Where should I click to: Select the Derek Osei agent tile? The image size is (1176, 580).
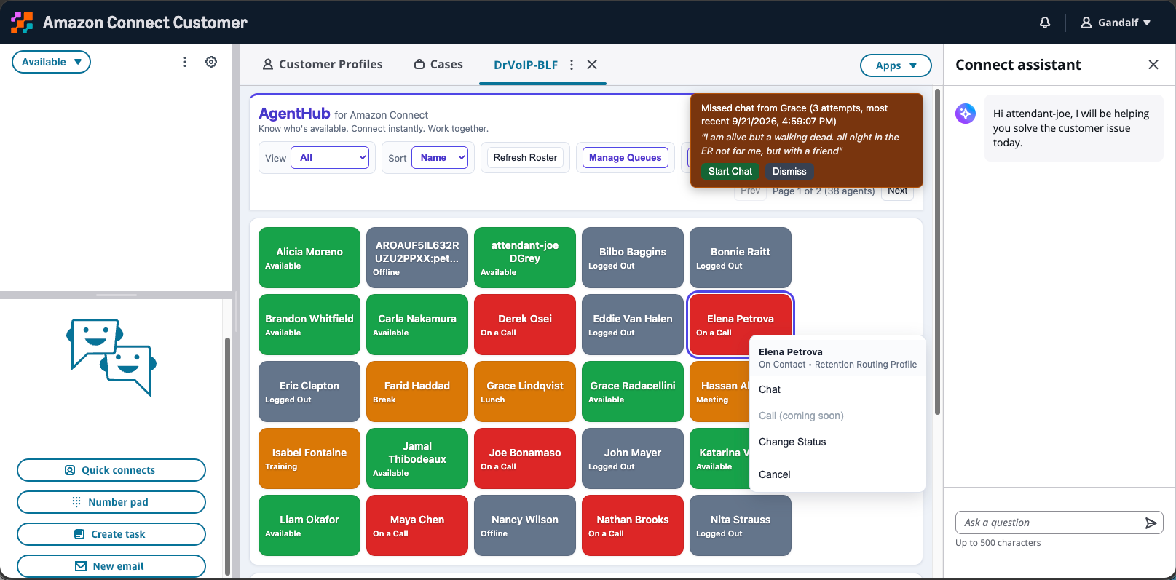click(x=525, y=325)
